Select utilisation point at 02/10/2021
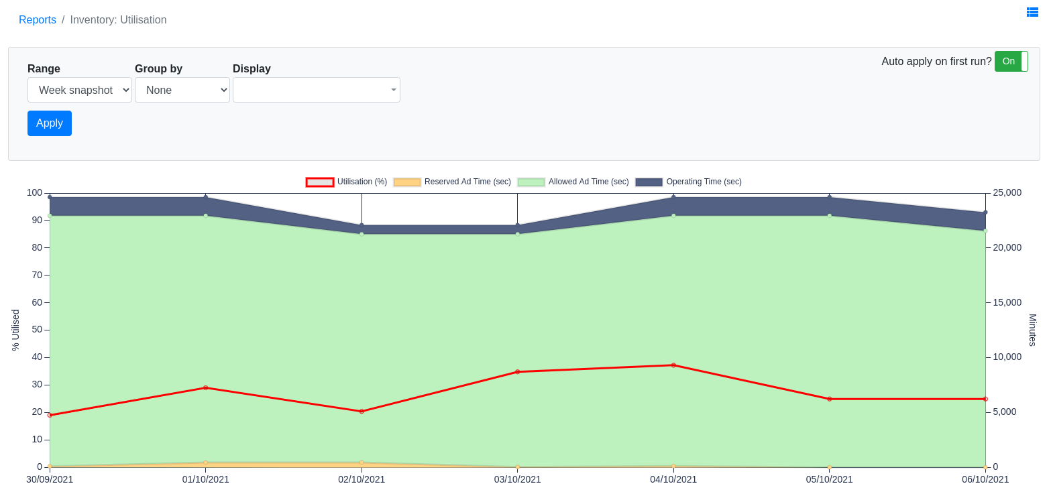 coord(362,412)
